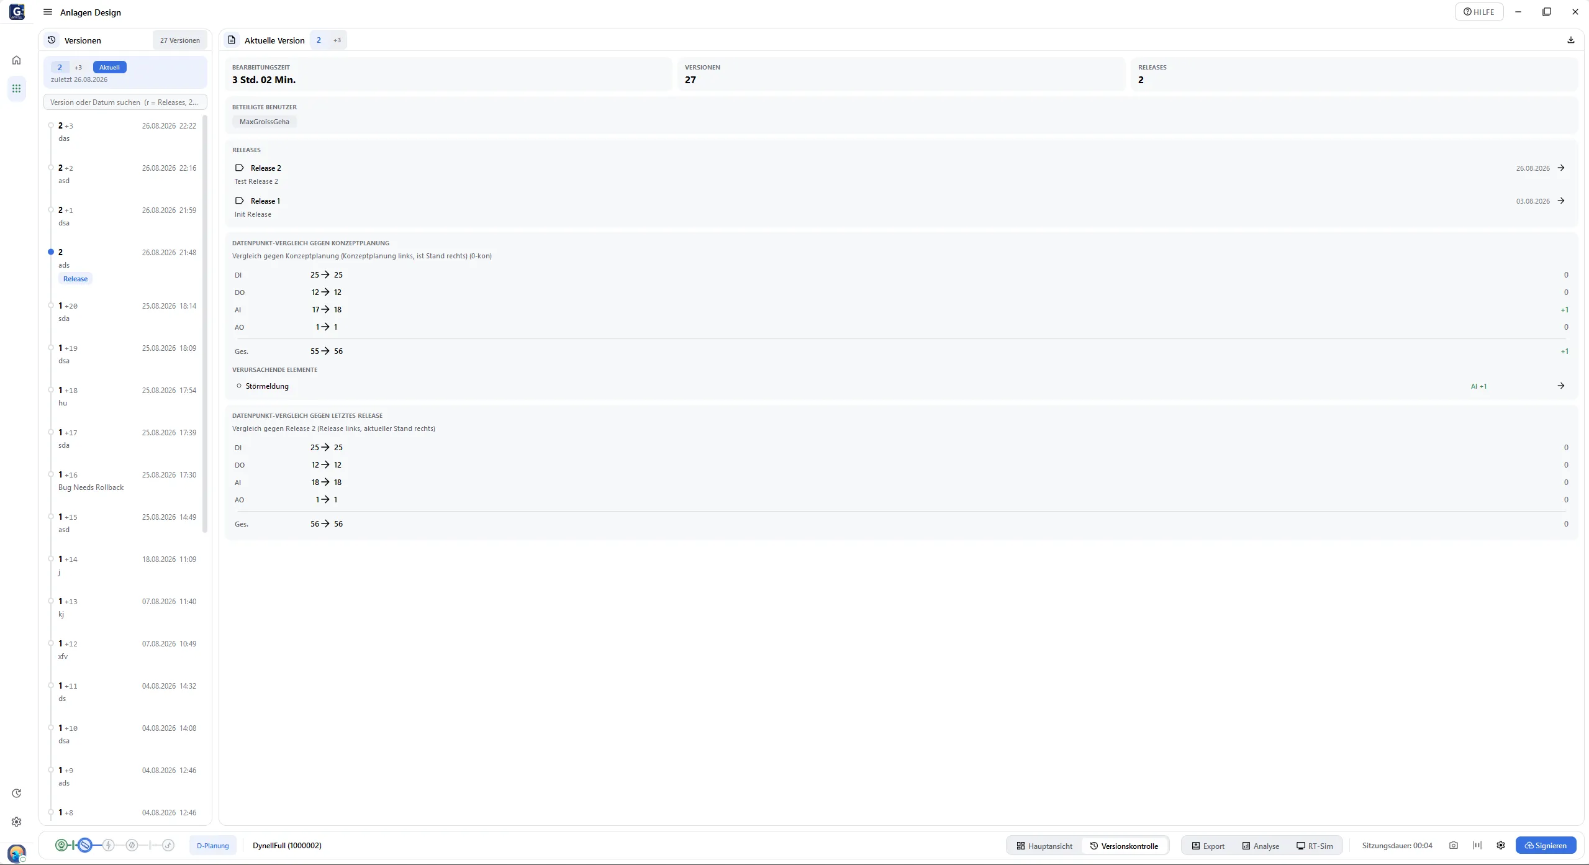Click the Versionen history icon in panel header
Viewport: 1589px width, 865px height.
point(52,40)
